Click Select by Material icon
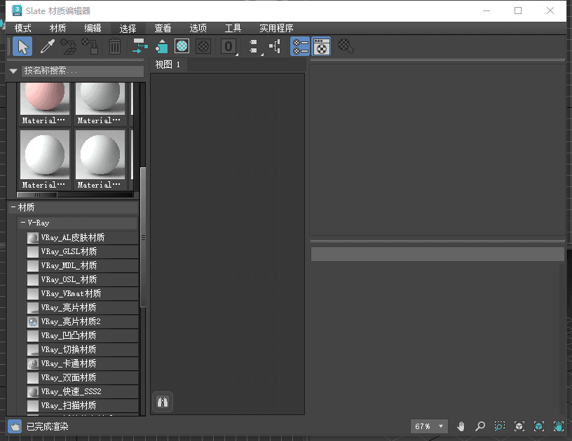 pos(346,47)
